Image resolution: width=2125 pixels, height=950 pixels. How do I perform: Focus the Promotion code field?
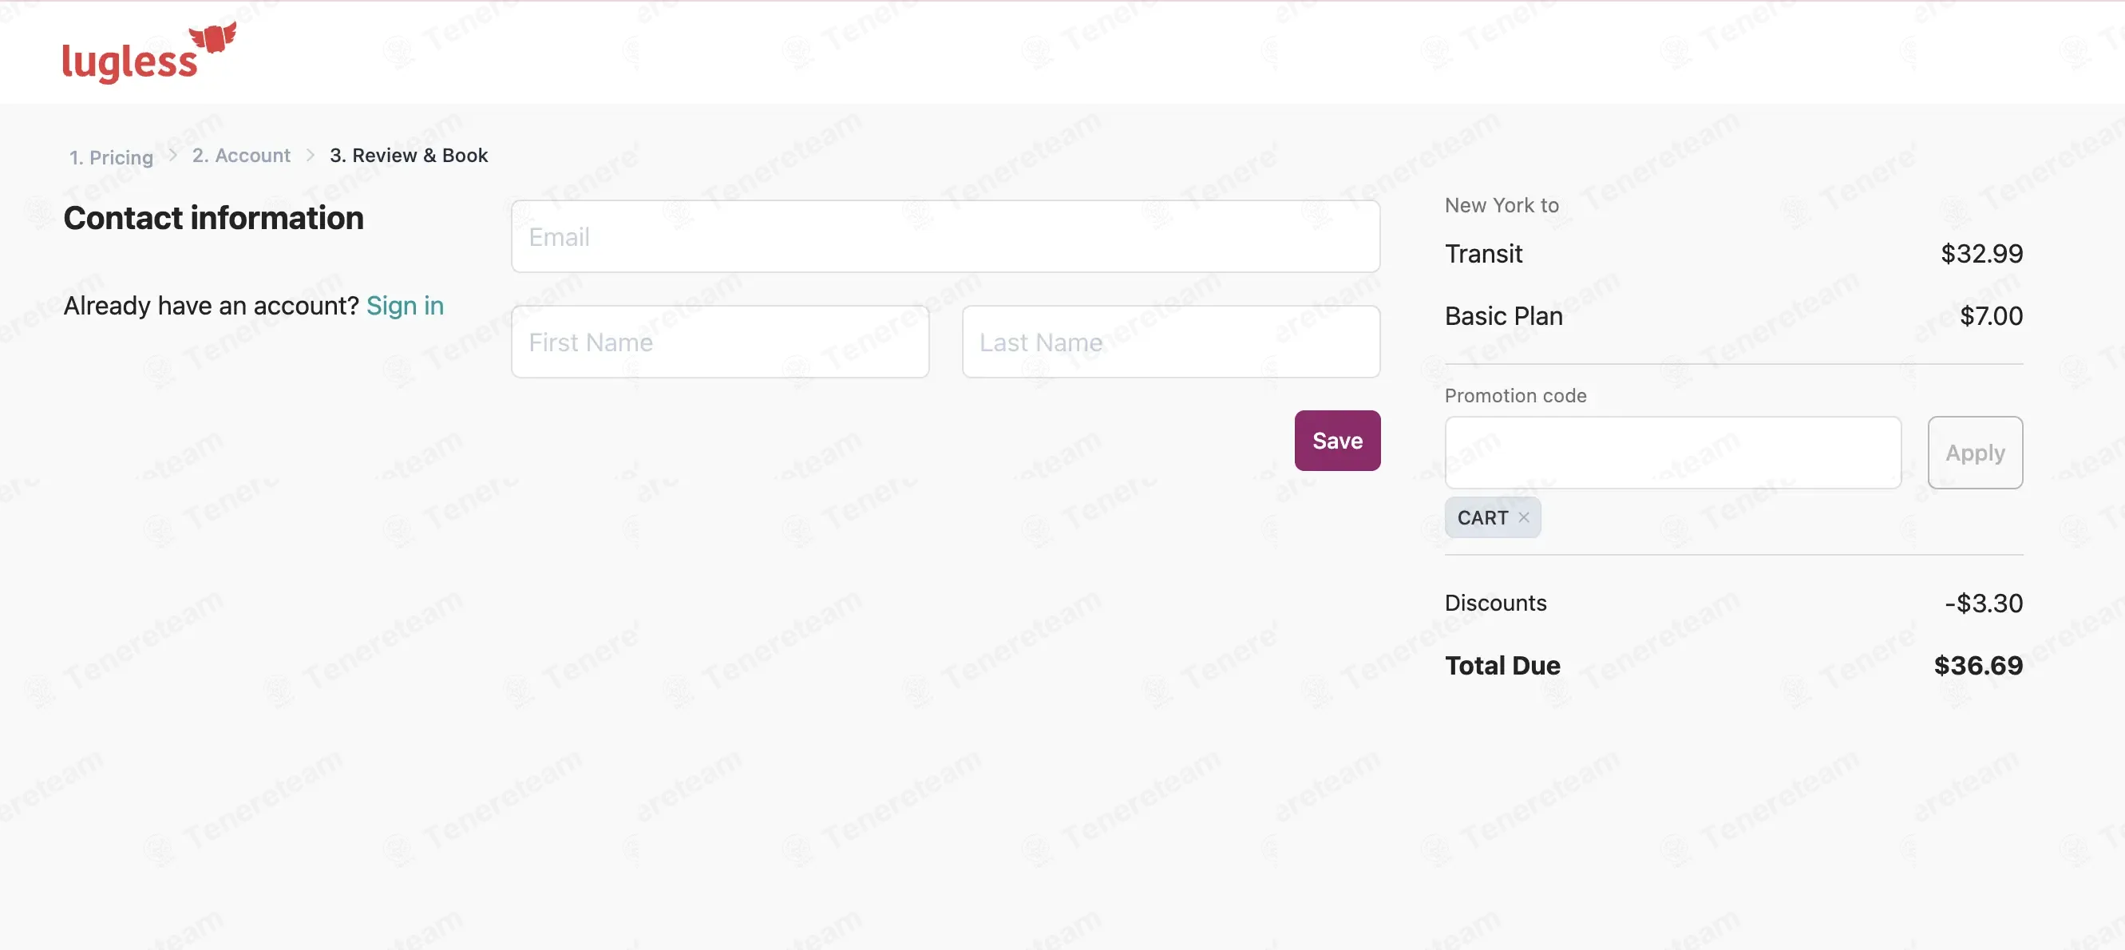[1673, 453]
